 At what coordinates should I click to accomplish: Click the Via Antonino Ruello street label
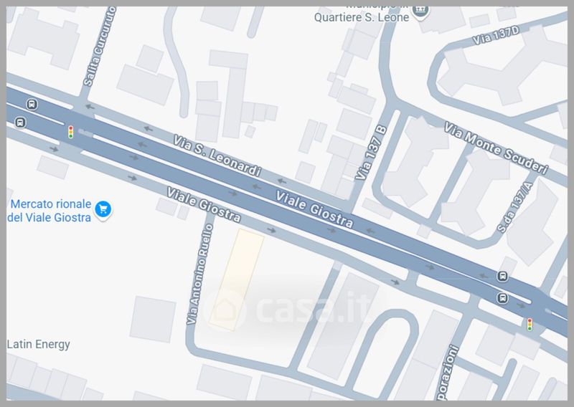coord(199,274)
